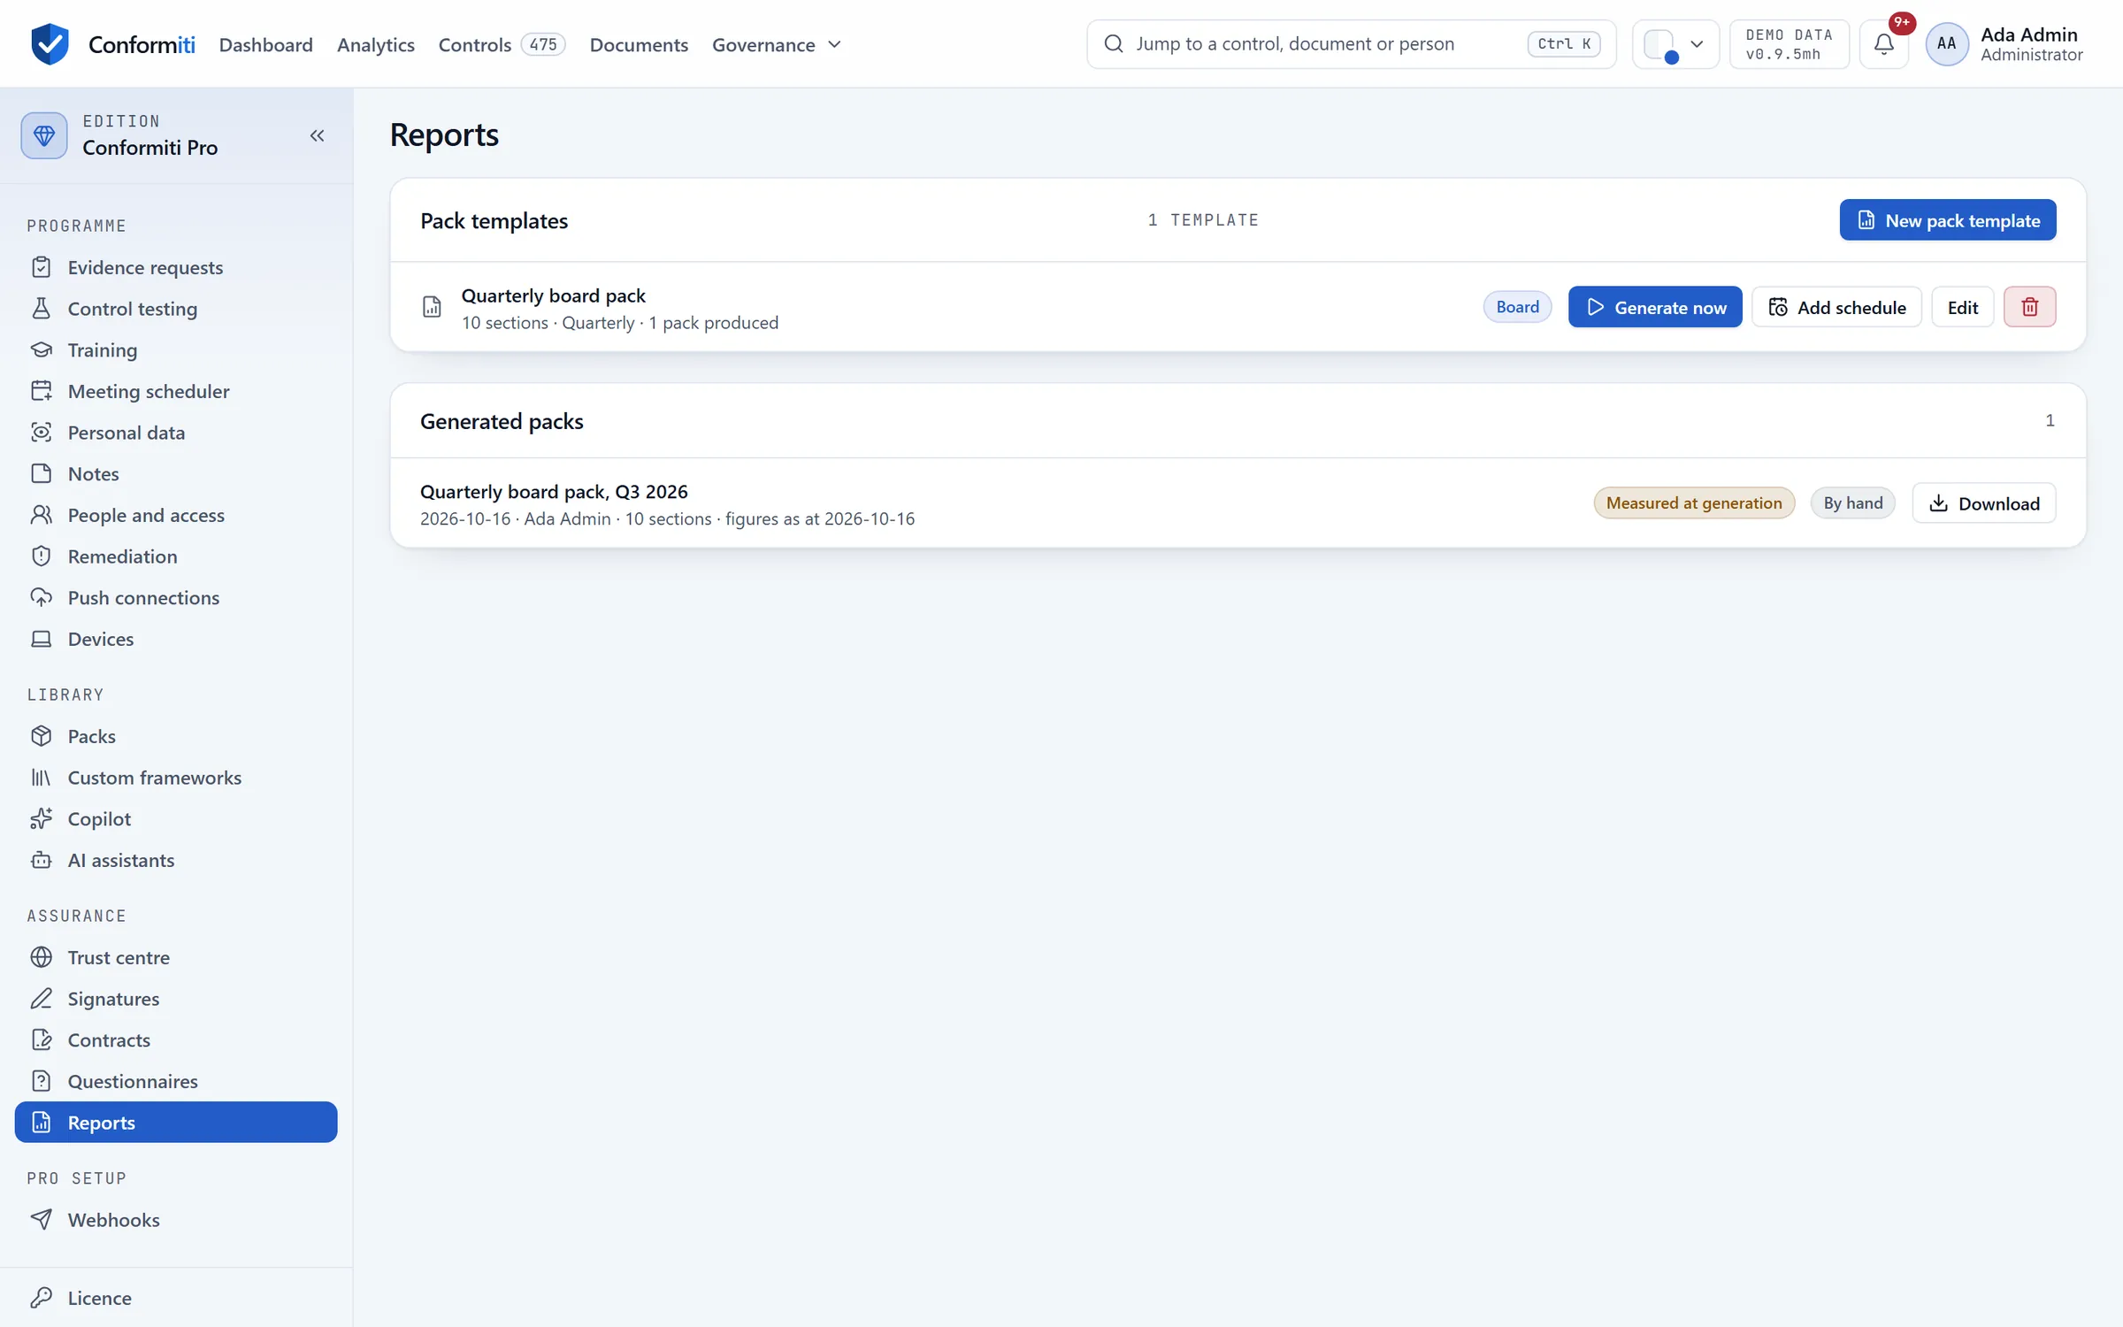This screenshot has width=2123, height=1327.
Task: Click the By hand badge
Action: 1852,503
